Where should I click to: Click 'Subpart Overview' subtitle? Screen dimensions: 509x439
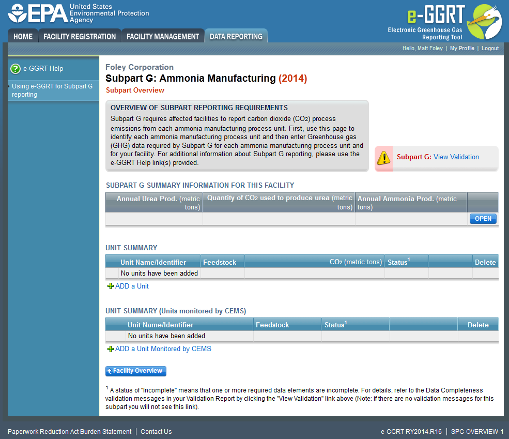coord(135,90)
